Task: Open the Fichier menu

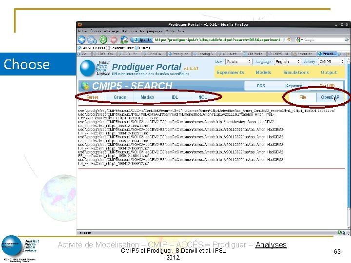Action: (82, 31)
